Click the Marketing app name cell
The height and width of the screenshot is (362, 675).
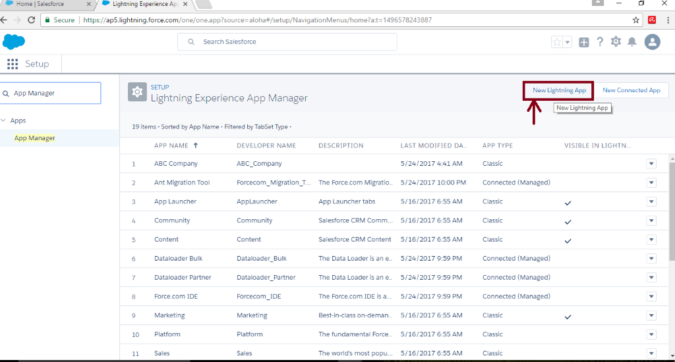pyautogui.click(x=169, y=315)
